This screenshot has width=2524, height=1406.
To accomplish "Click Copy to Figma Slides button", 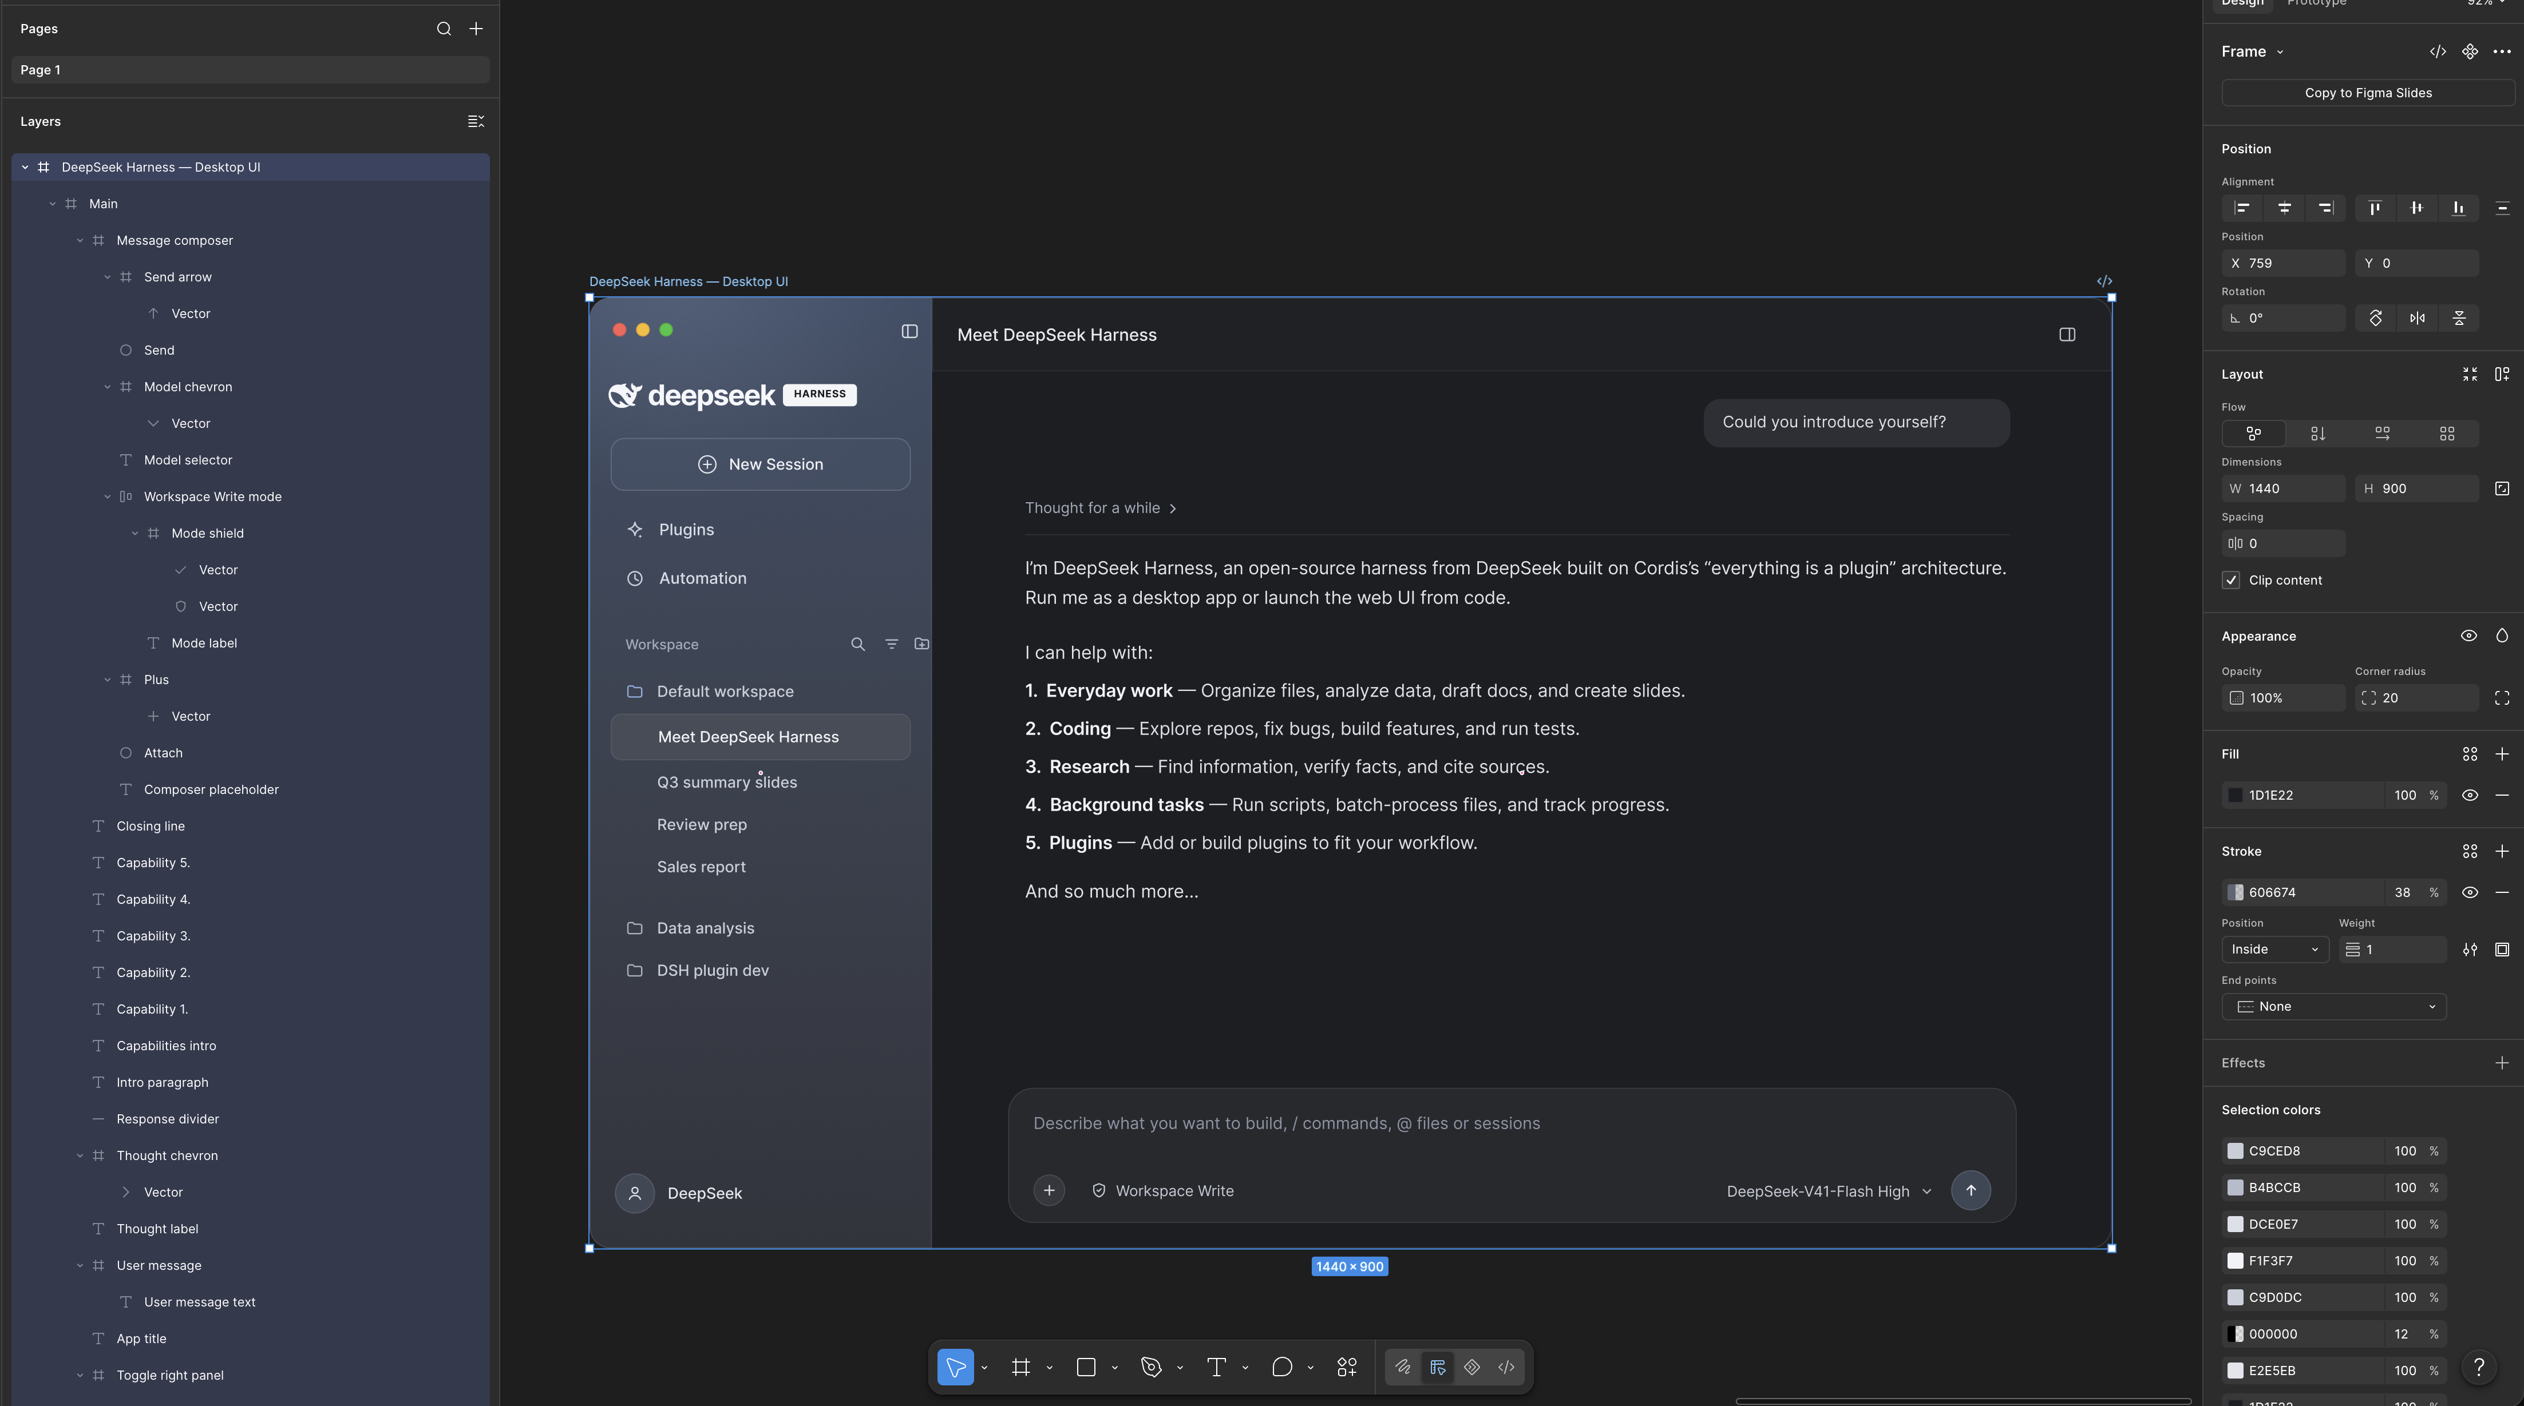I will coord(2368,93).
